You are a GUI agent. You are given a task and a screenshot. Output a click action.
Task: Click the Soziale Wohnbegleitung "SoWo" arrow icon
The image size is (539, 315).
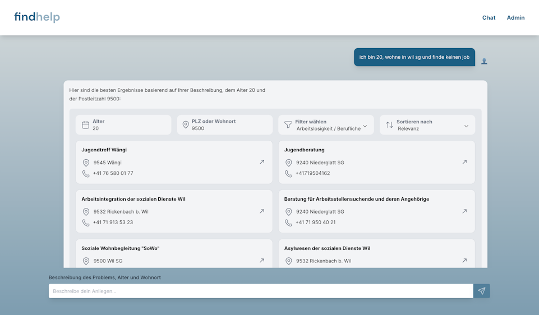tap(261, 261)
